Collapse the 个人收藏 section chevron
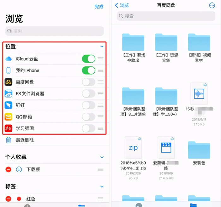The width and height of the screenshot is (221, 207). pos(102,157)
